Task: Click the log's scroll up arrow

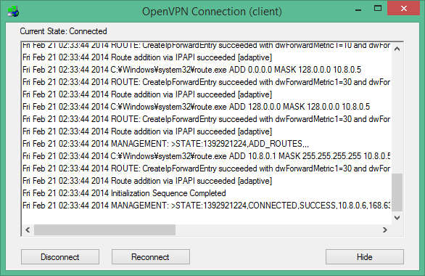Action: coord(397,49)
